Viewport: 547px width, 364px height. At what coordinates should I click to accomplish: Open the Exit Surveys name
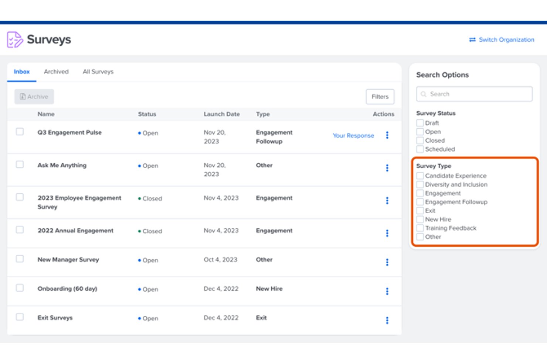(55, 318)
